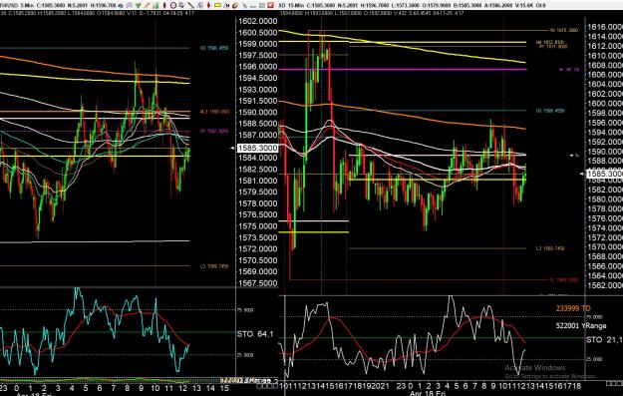Click the magenta horizontal pivot line on right chart
This screenshot has width=623, height=396.
click(x=403, y=70)
